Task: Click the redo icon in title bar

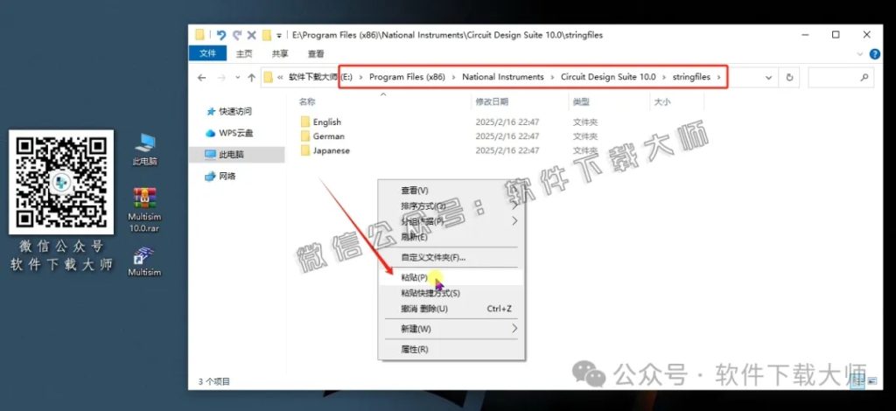Action: (x=236, y=35)
